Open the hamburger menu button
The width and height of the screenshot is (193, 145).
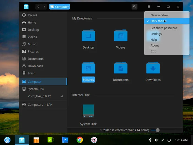149,7
